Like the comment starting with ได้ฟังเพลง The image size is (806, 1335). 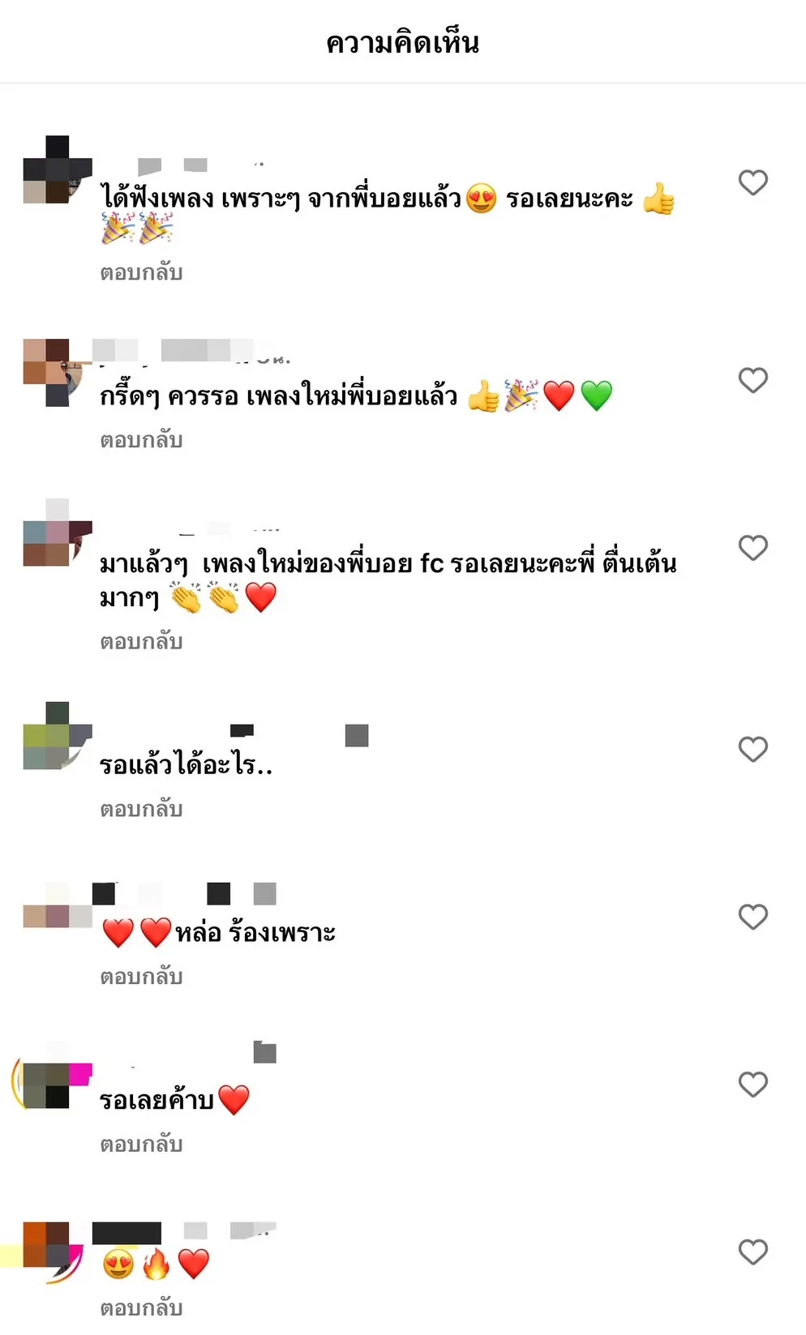pyautogui.click(x=752, y=182)
